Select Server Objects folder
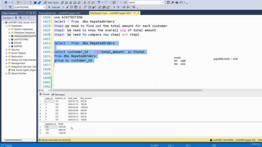This screenshot has width=262, height=147. pyautogui.click(x=18, y=53)
